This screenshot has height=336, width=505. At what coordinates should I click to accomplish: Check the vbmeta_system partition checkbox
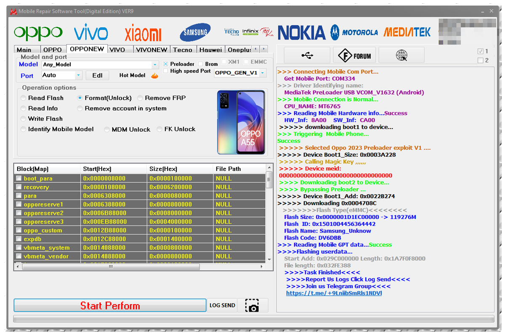click(x=19, y=247)
